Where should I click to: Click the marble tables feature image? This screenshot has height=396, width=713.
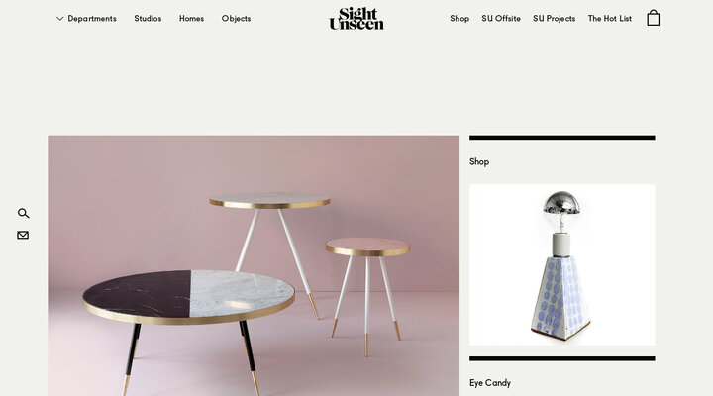tap(254, 265)
